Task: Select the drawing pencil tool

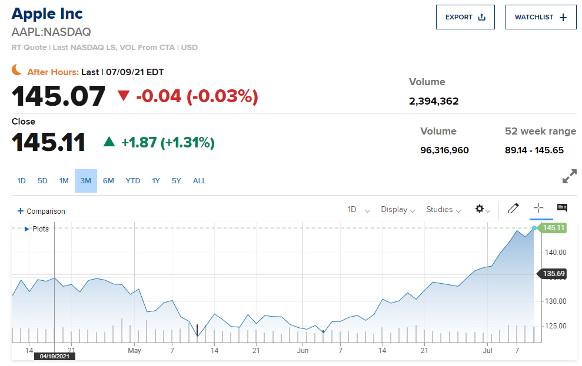Action: tap(513, 209)
